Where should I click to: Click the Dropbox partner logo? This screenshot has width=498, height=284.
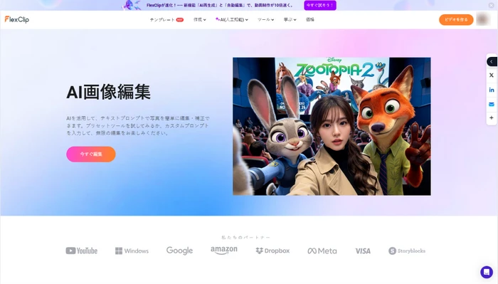pos(272,251)
